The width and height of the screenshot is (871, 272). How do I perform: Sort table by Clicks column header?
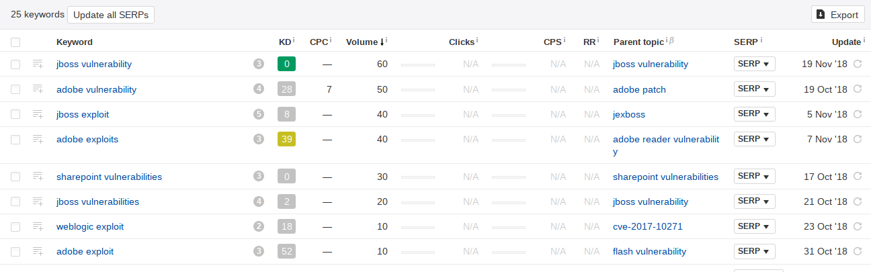click(462, 42)
